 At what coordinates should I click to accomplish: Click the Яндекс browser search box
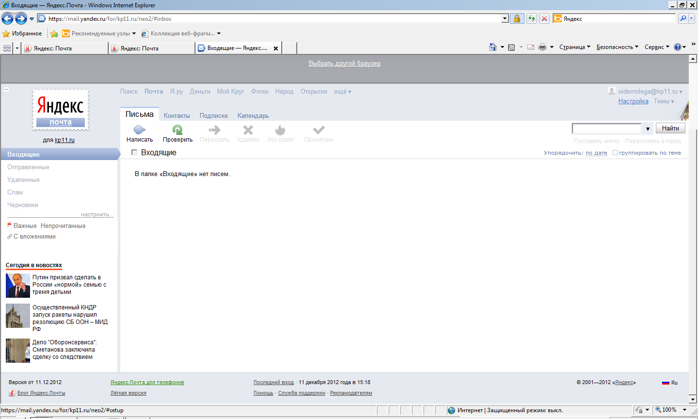[x=615, y=18]
